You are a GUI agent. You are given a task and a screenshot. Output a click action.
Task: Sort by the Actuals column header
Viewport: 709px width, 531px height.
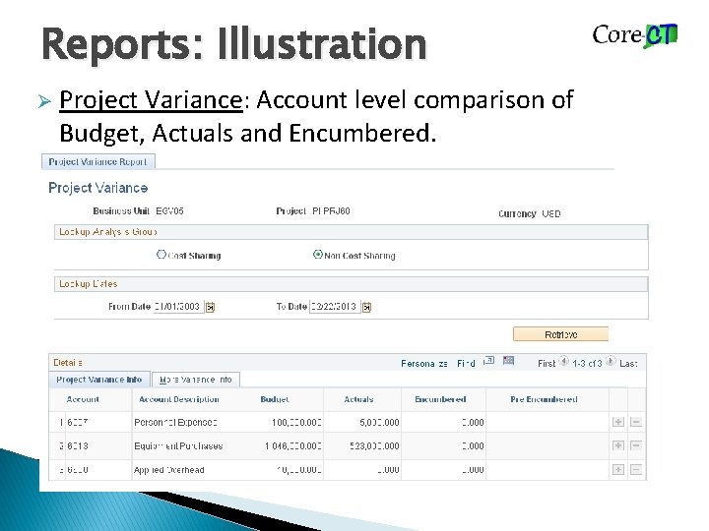point(358,399)
